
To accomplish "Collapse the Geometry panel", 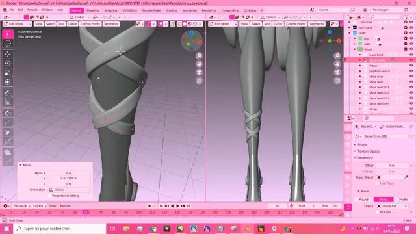I will point(365,157).
